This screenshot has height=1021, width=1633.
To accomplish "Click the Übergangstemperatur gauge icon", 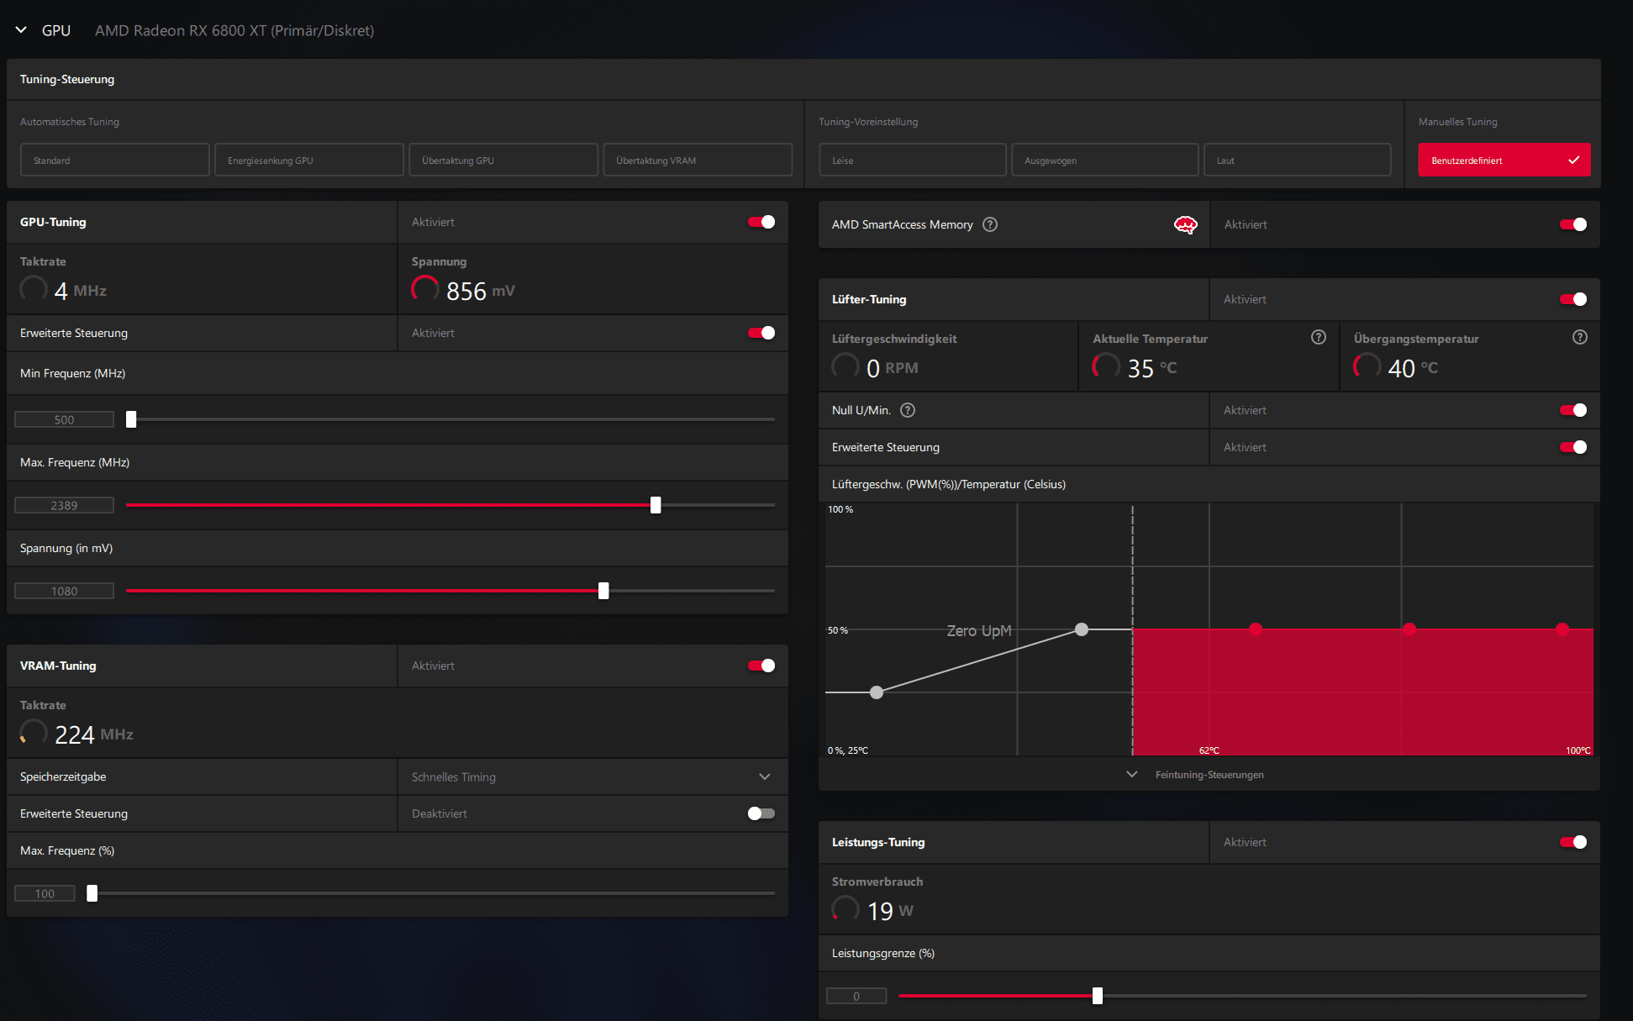I will [1367, 366].
